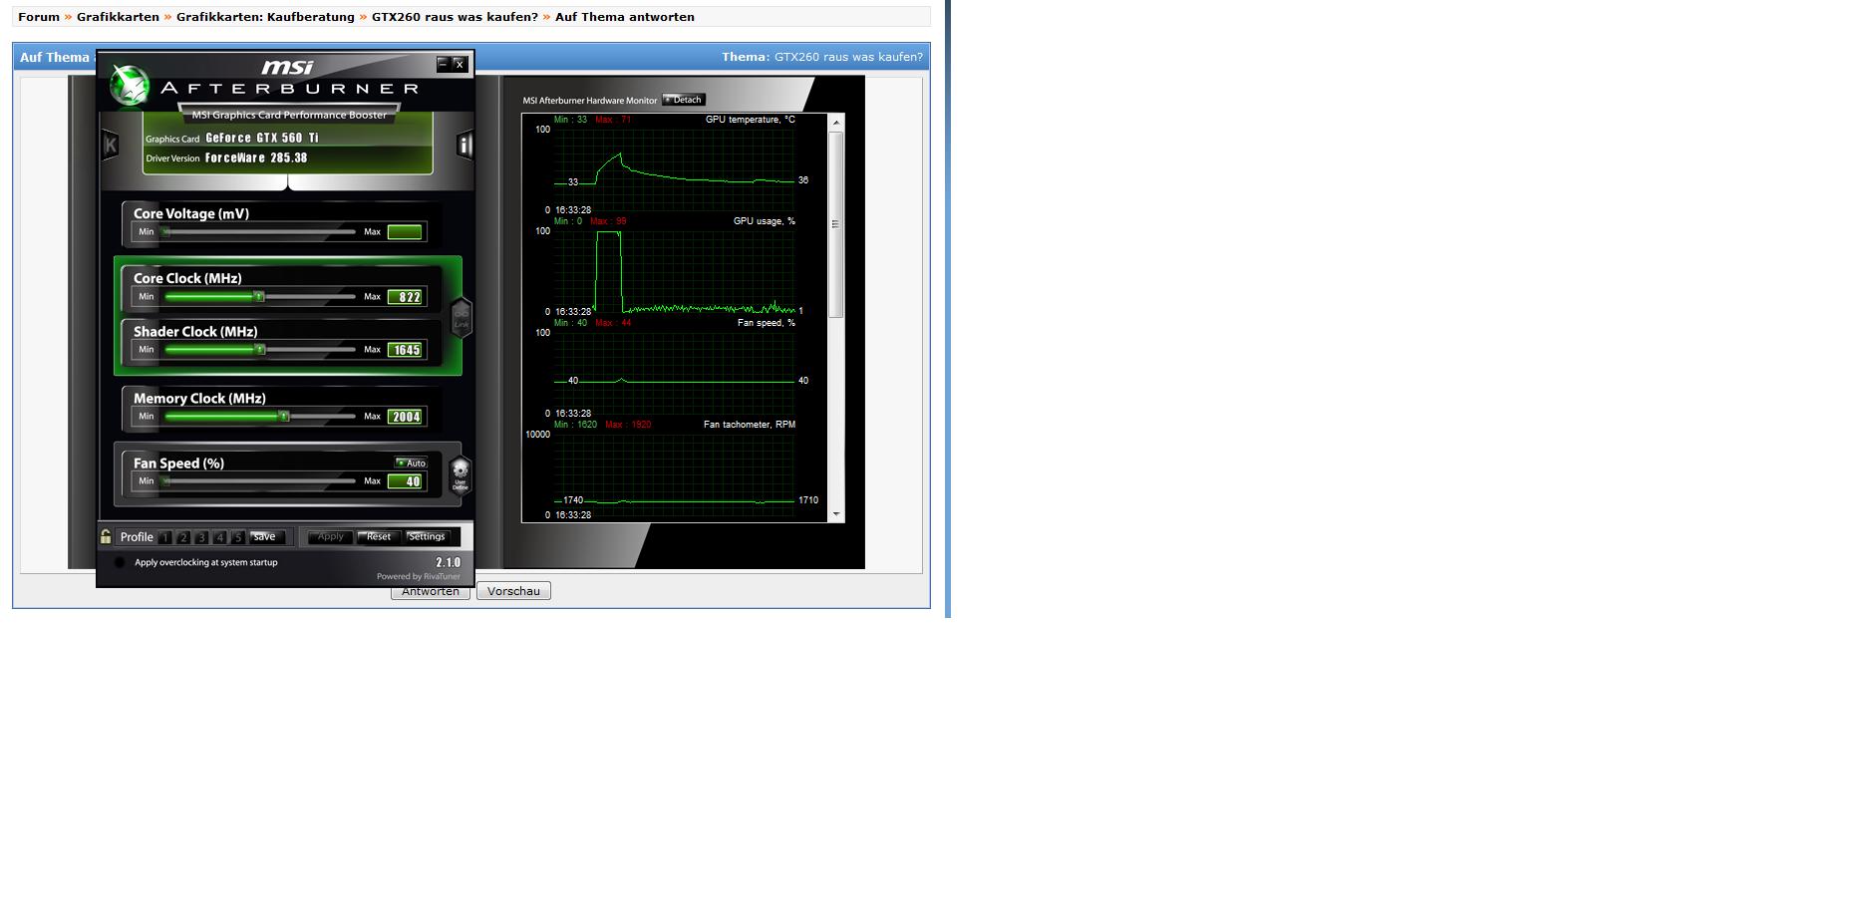This screenshot has height=924, width=1852.
Task: Enable Apply overclocking at system startup
Action: click(x=120, y=562)
